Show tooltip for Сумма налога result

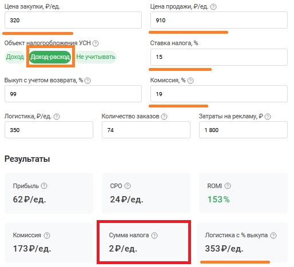(154, 236)
